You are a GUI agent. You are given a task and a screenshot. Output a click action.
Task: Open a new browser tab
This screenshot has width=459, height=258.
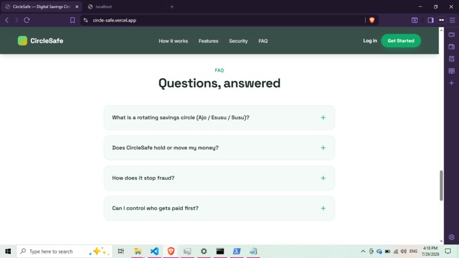[172, 7]
